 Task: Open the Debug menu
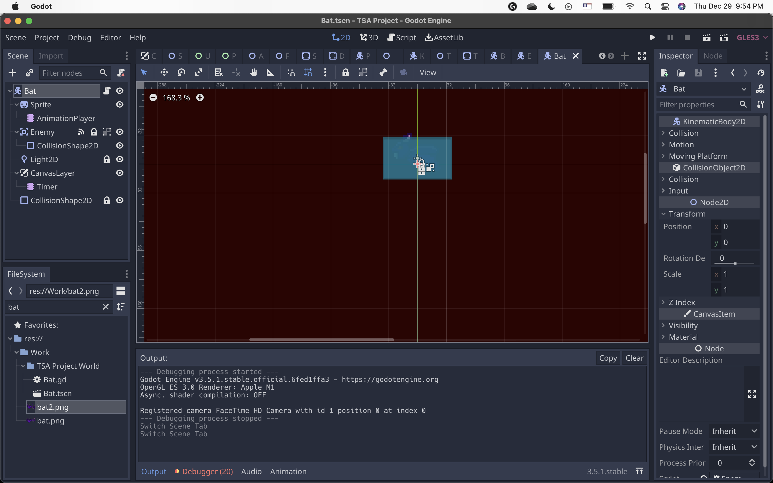[79, 37]
